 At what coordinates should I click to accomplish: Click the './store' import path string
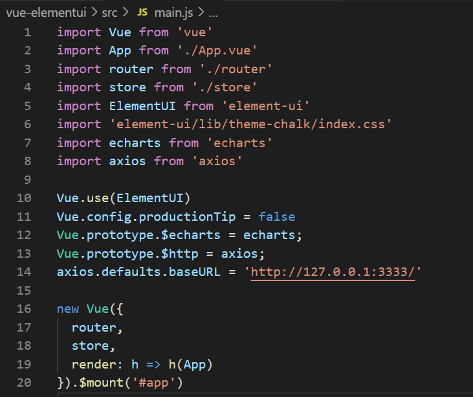coord(225,87)
